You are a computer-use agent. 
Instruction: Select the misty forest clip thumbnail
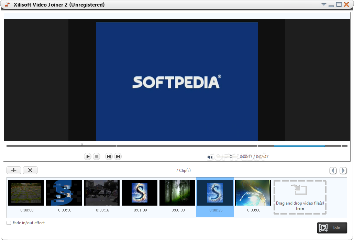(177, 193)
